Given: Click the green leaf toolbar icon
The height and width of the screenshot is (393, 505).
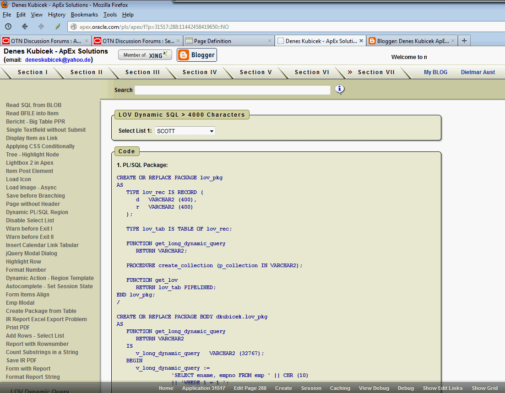Looking at the screenshot, I should point(57,27).
